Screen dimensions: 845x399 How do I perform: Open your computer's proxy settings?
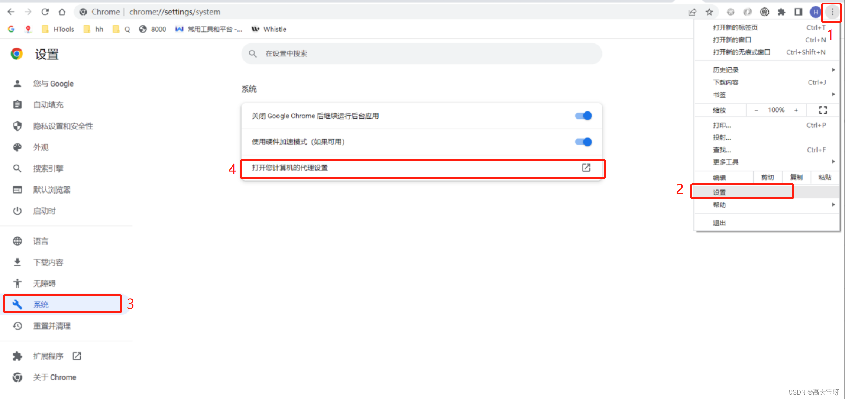point(422,168)
